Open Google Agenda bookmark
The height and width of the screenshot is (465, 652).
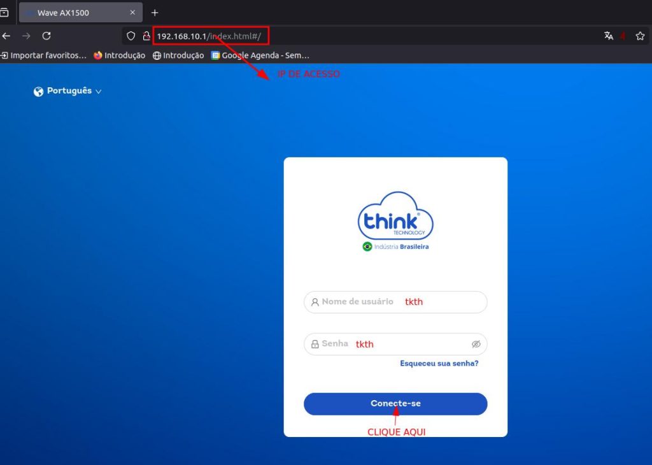click(260, 55)
